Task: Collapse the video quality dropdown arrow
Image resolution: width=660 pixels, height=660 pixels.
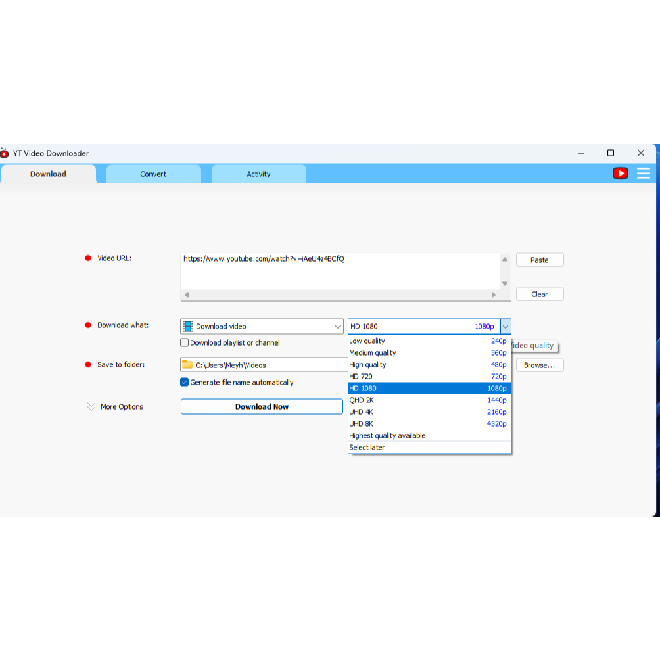Action: coord(505,327)
